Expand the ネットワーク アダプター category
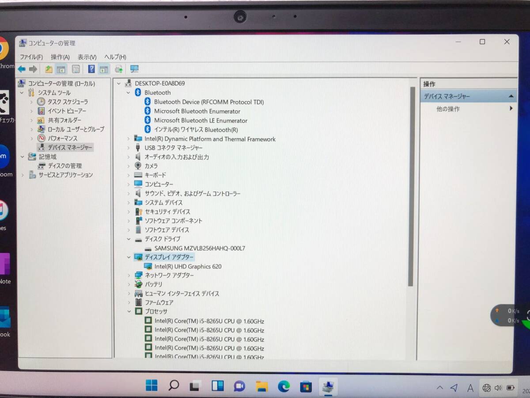 [129, 276]
